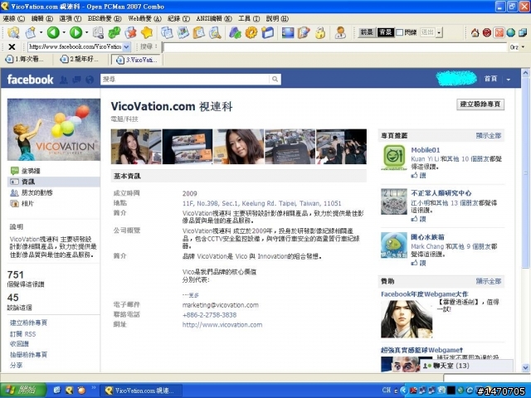The height and width of the screenshot is (398, 531).
Task: Click the 前景 foreground color button
Action: 367,32
